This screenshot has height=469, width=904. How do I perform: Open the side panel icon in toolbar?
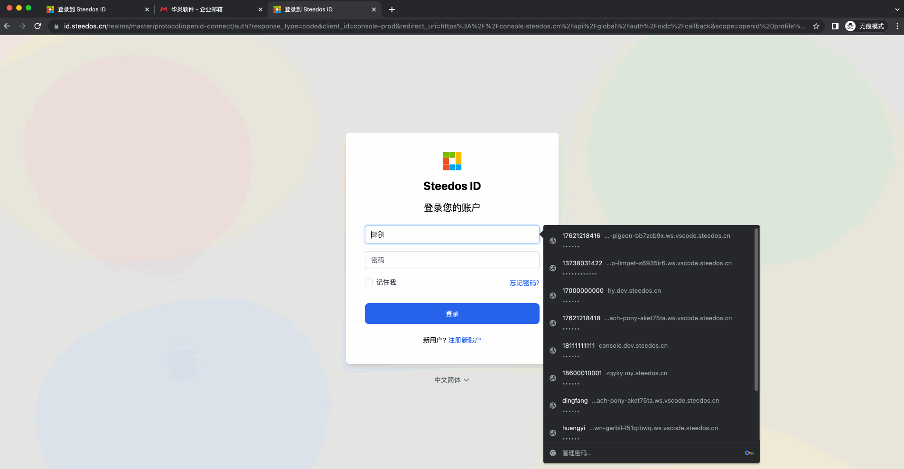pyautogui.click(x=835, y=26)
